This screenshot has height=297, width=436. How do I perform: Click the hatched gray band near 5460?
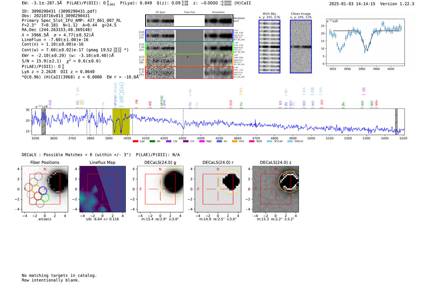(x=396, y=122)
